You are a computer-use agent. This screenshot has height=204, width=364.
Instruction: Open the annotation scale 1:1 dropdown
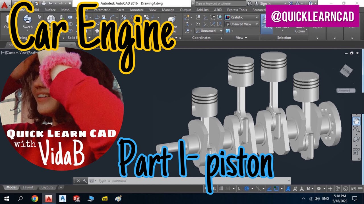coord(310,189)
